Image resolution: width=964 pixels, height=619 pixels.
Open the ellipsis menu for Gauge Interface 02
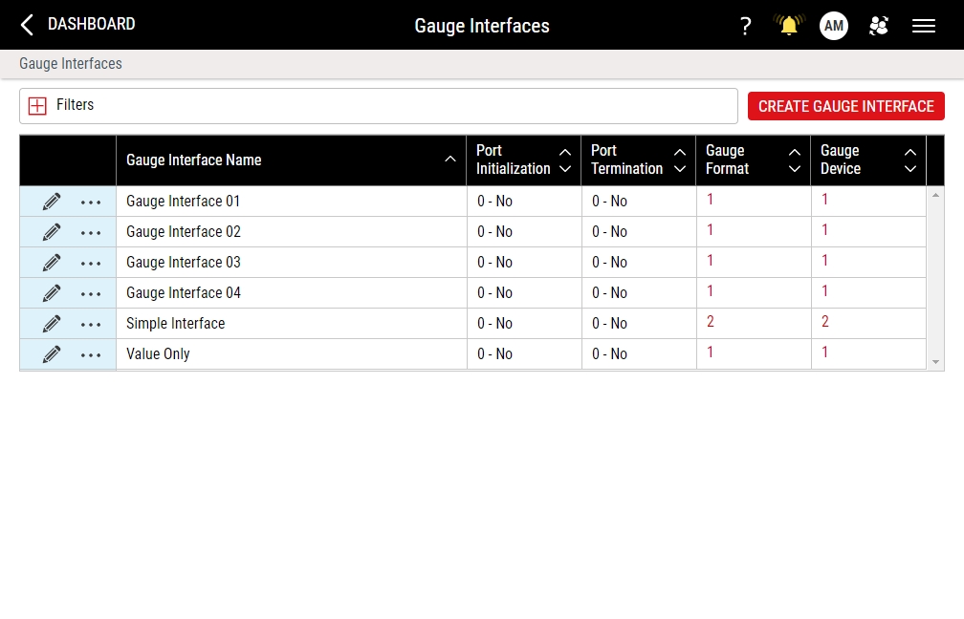[91, 231]
